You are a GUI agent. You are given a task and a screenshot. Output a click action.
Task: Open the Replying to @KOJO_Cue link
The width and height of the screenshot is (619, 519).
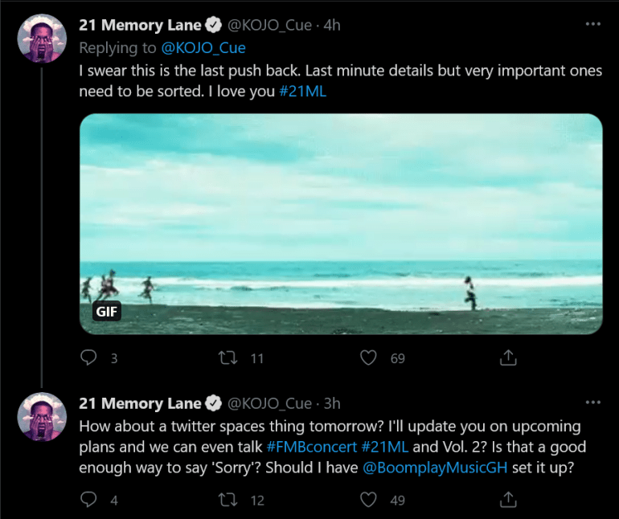tap(203, 48)
